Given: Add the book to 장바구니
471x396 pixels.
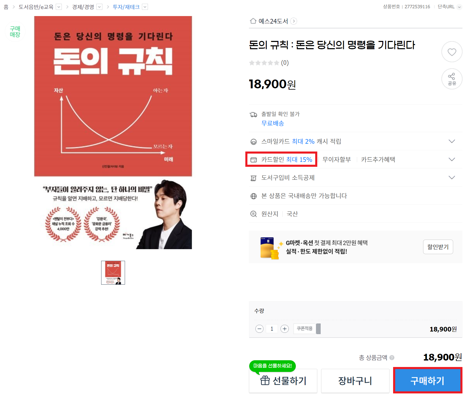Looking at the screenshot, I should pos(355,381).
